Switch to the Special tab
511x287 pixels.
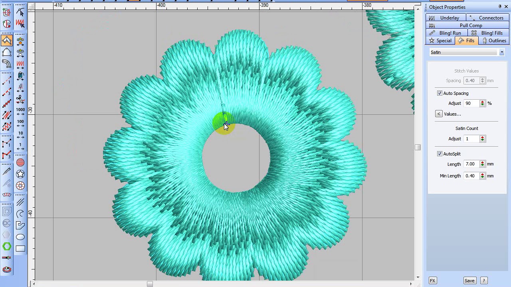coord(440,41)
